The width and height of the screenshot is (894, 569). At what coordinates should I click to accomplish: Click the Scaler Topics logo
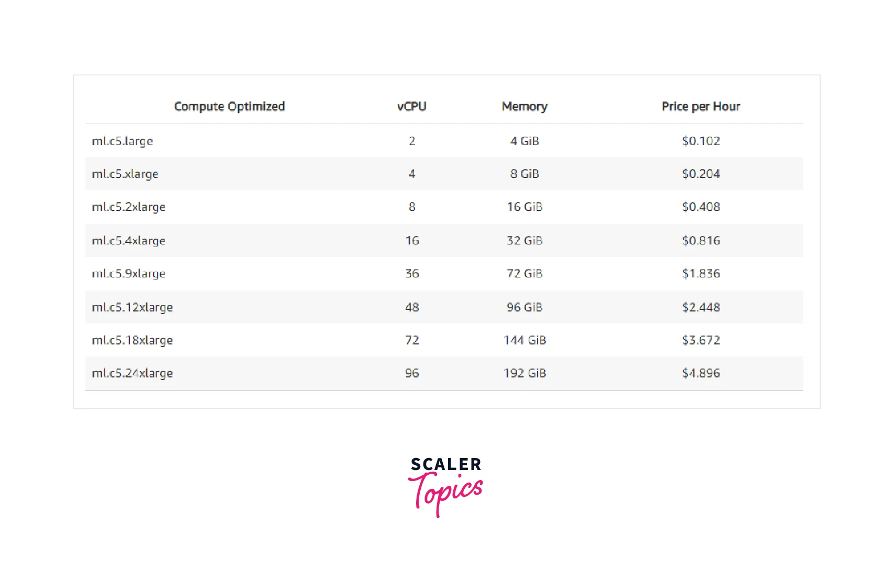tap(445, 485)
